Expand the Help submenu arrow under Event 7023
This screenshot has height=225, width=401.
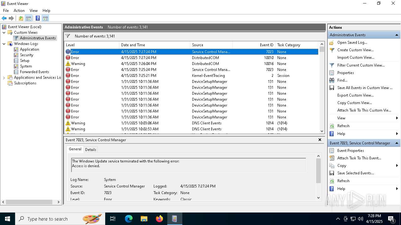397,189
